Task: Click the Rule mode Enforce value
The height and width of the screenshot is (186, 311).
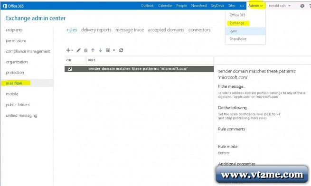Action: pos(224,153)
